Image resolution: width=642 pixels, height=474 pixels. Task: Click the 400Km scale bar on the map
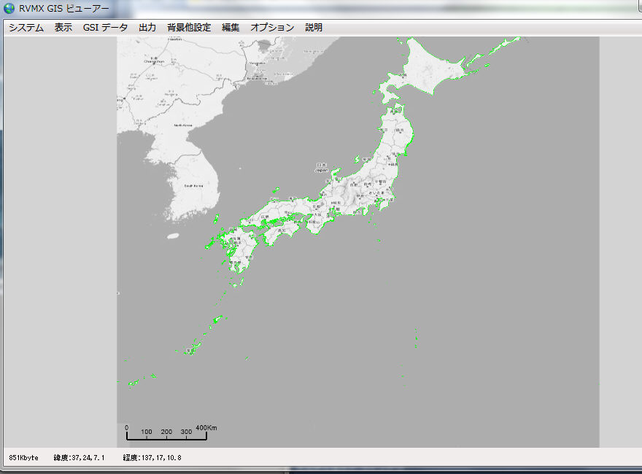pyautogui.click(x=166, y=435)
